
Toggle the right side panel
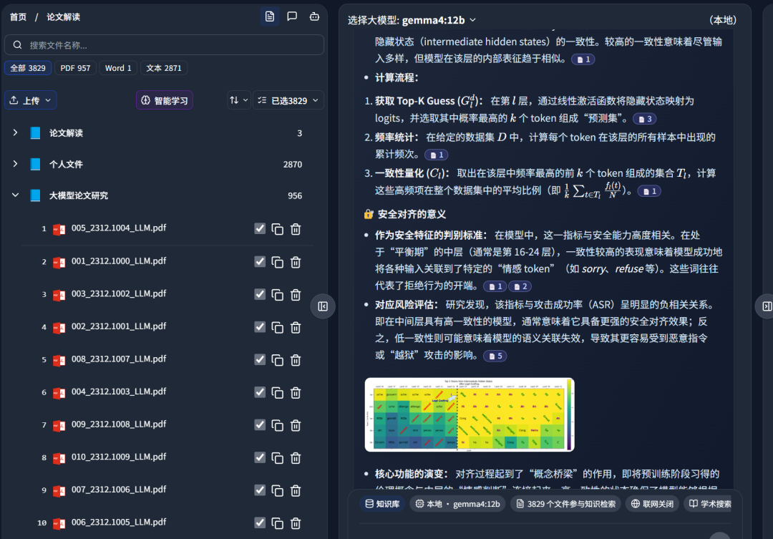[x=766, y=306]
